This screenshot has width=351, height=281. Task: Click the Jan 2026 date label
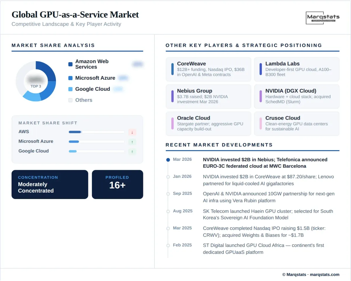tap(182, 177)
